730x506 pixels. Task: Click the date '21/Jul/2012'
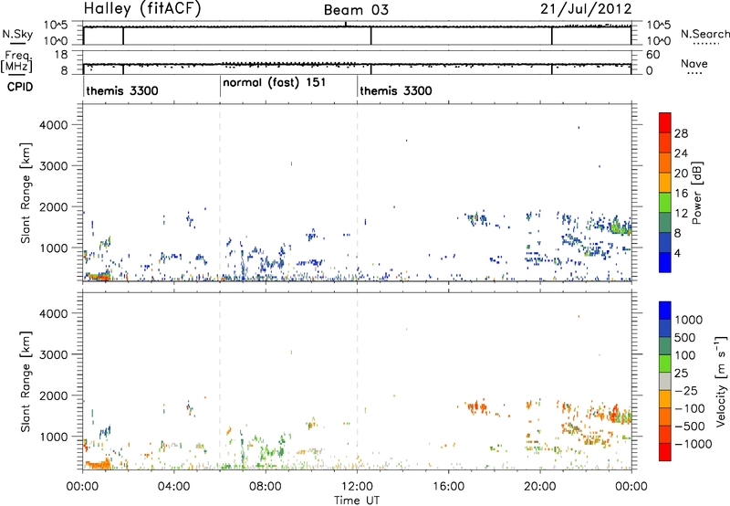(586, 8)
